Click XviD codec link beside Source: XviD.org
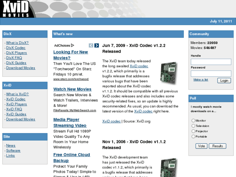The width and height of the screenshot is (236, 177). [112, 121]
